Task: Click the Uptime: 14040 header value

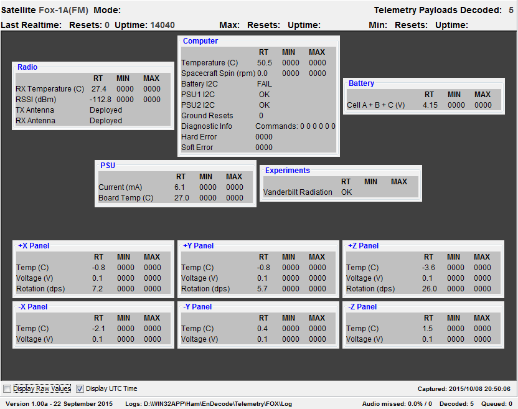Action: [144, 25]
